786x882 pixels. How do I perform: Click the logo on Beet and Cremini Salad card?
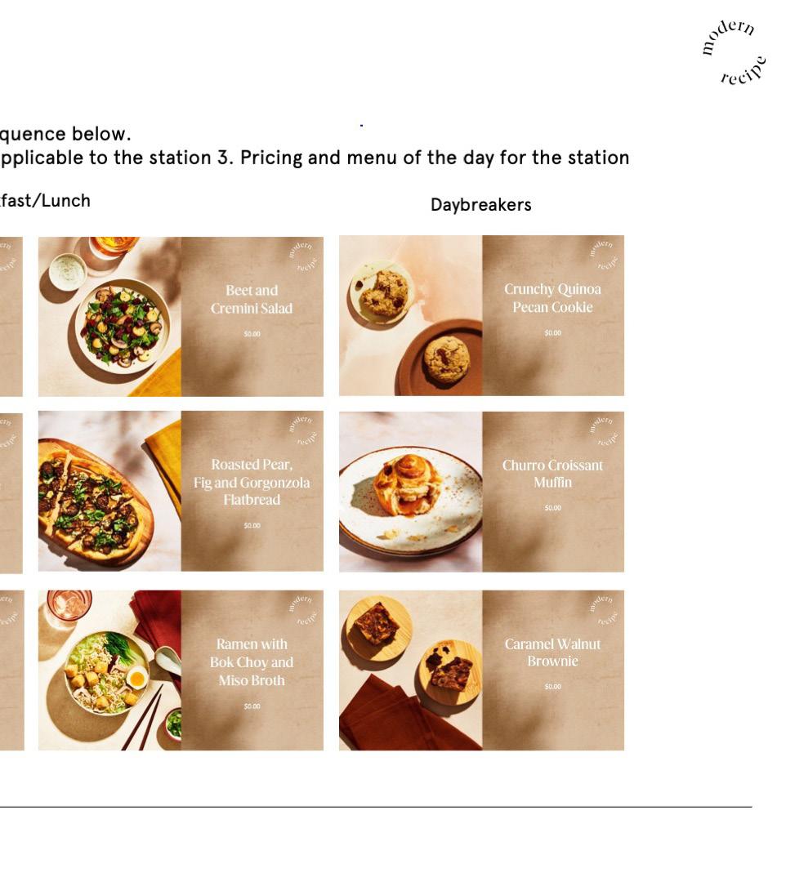pyautogui.click(x=303, y=256)
